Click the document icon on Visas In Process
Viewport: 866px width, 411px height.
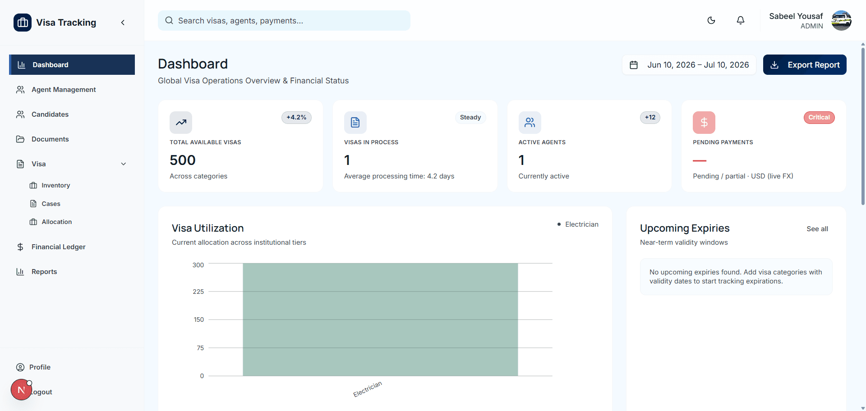click(355, 123)
